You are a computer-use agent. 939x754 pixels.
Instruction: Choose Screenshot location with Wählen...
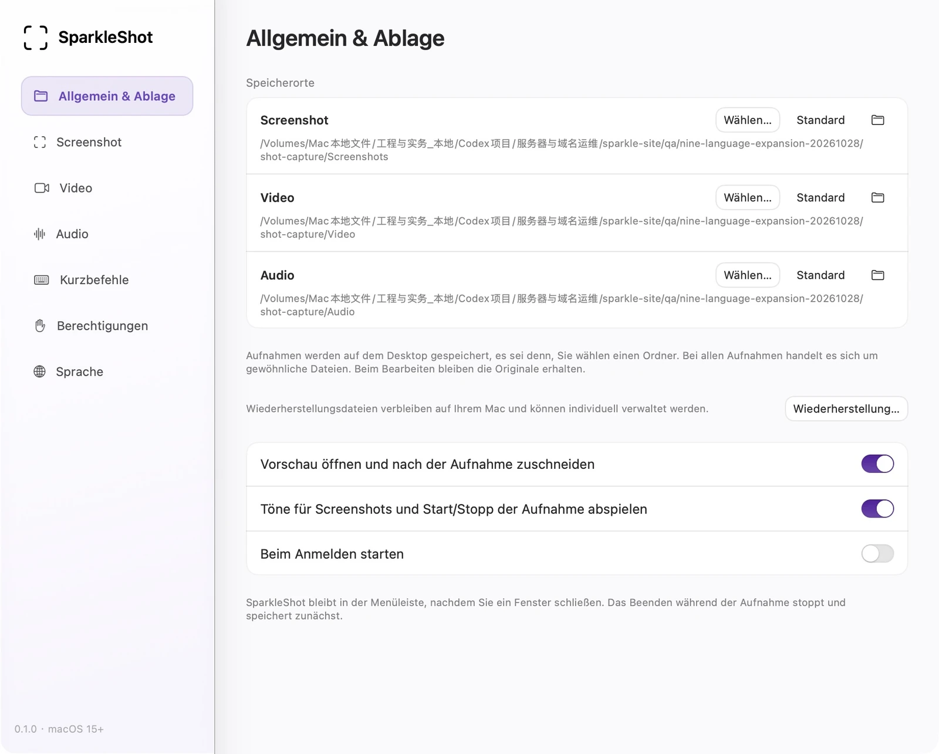coord(748,120)
